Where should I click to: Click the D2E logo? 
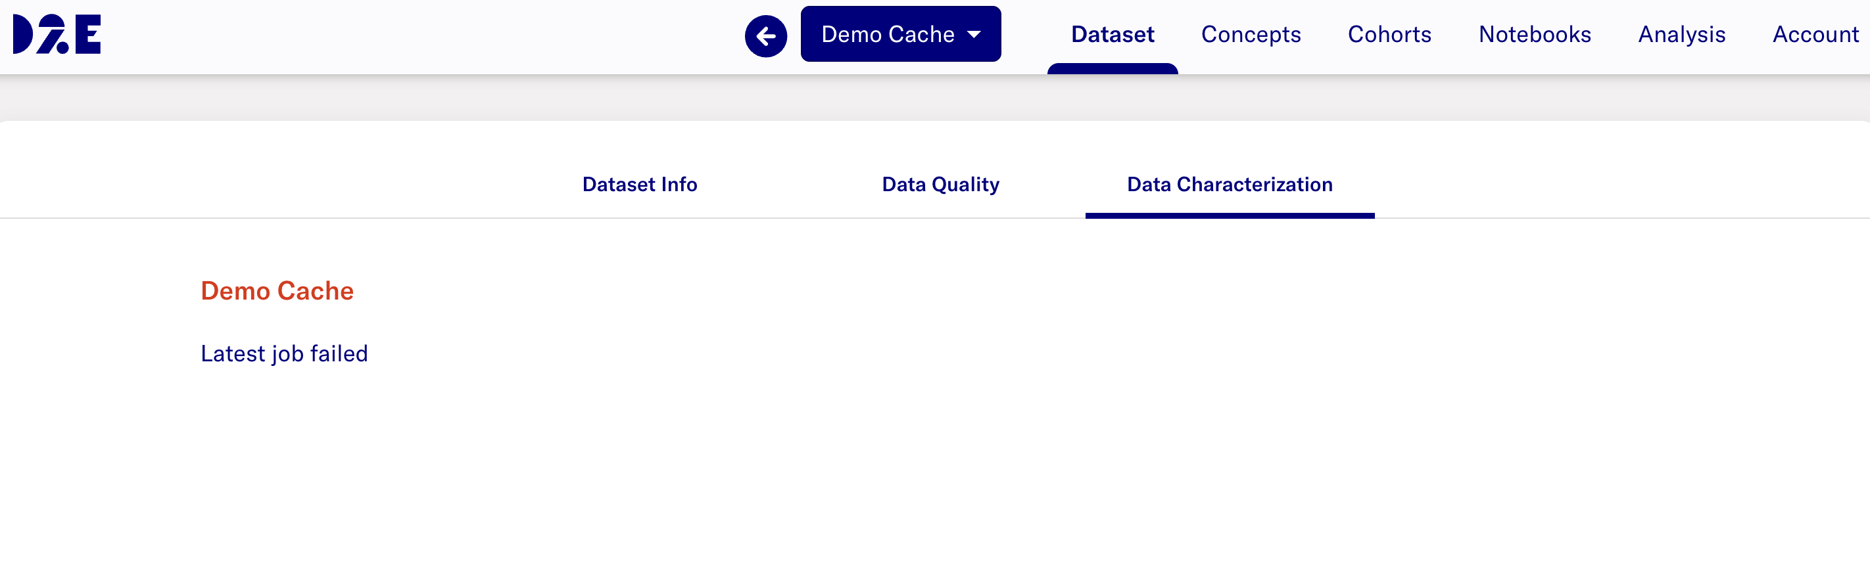57,34
